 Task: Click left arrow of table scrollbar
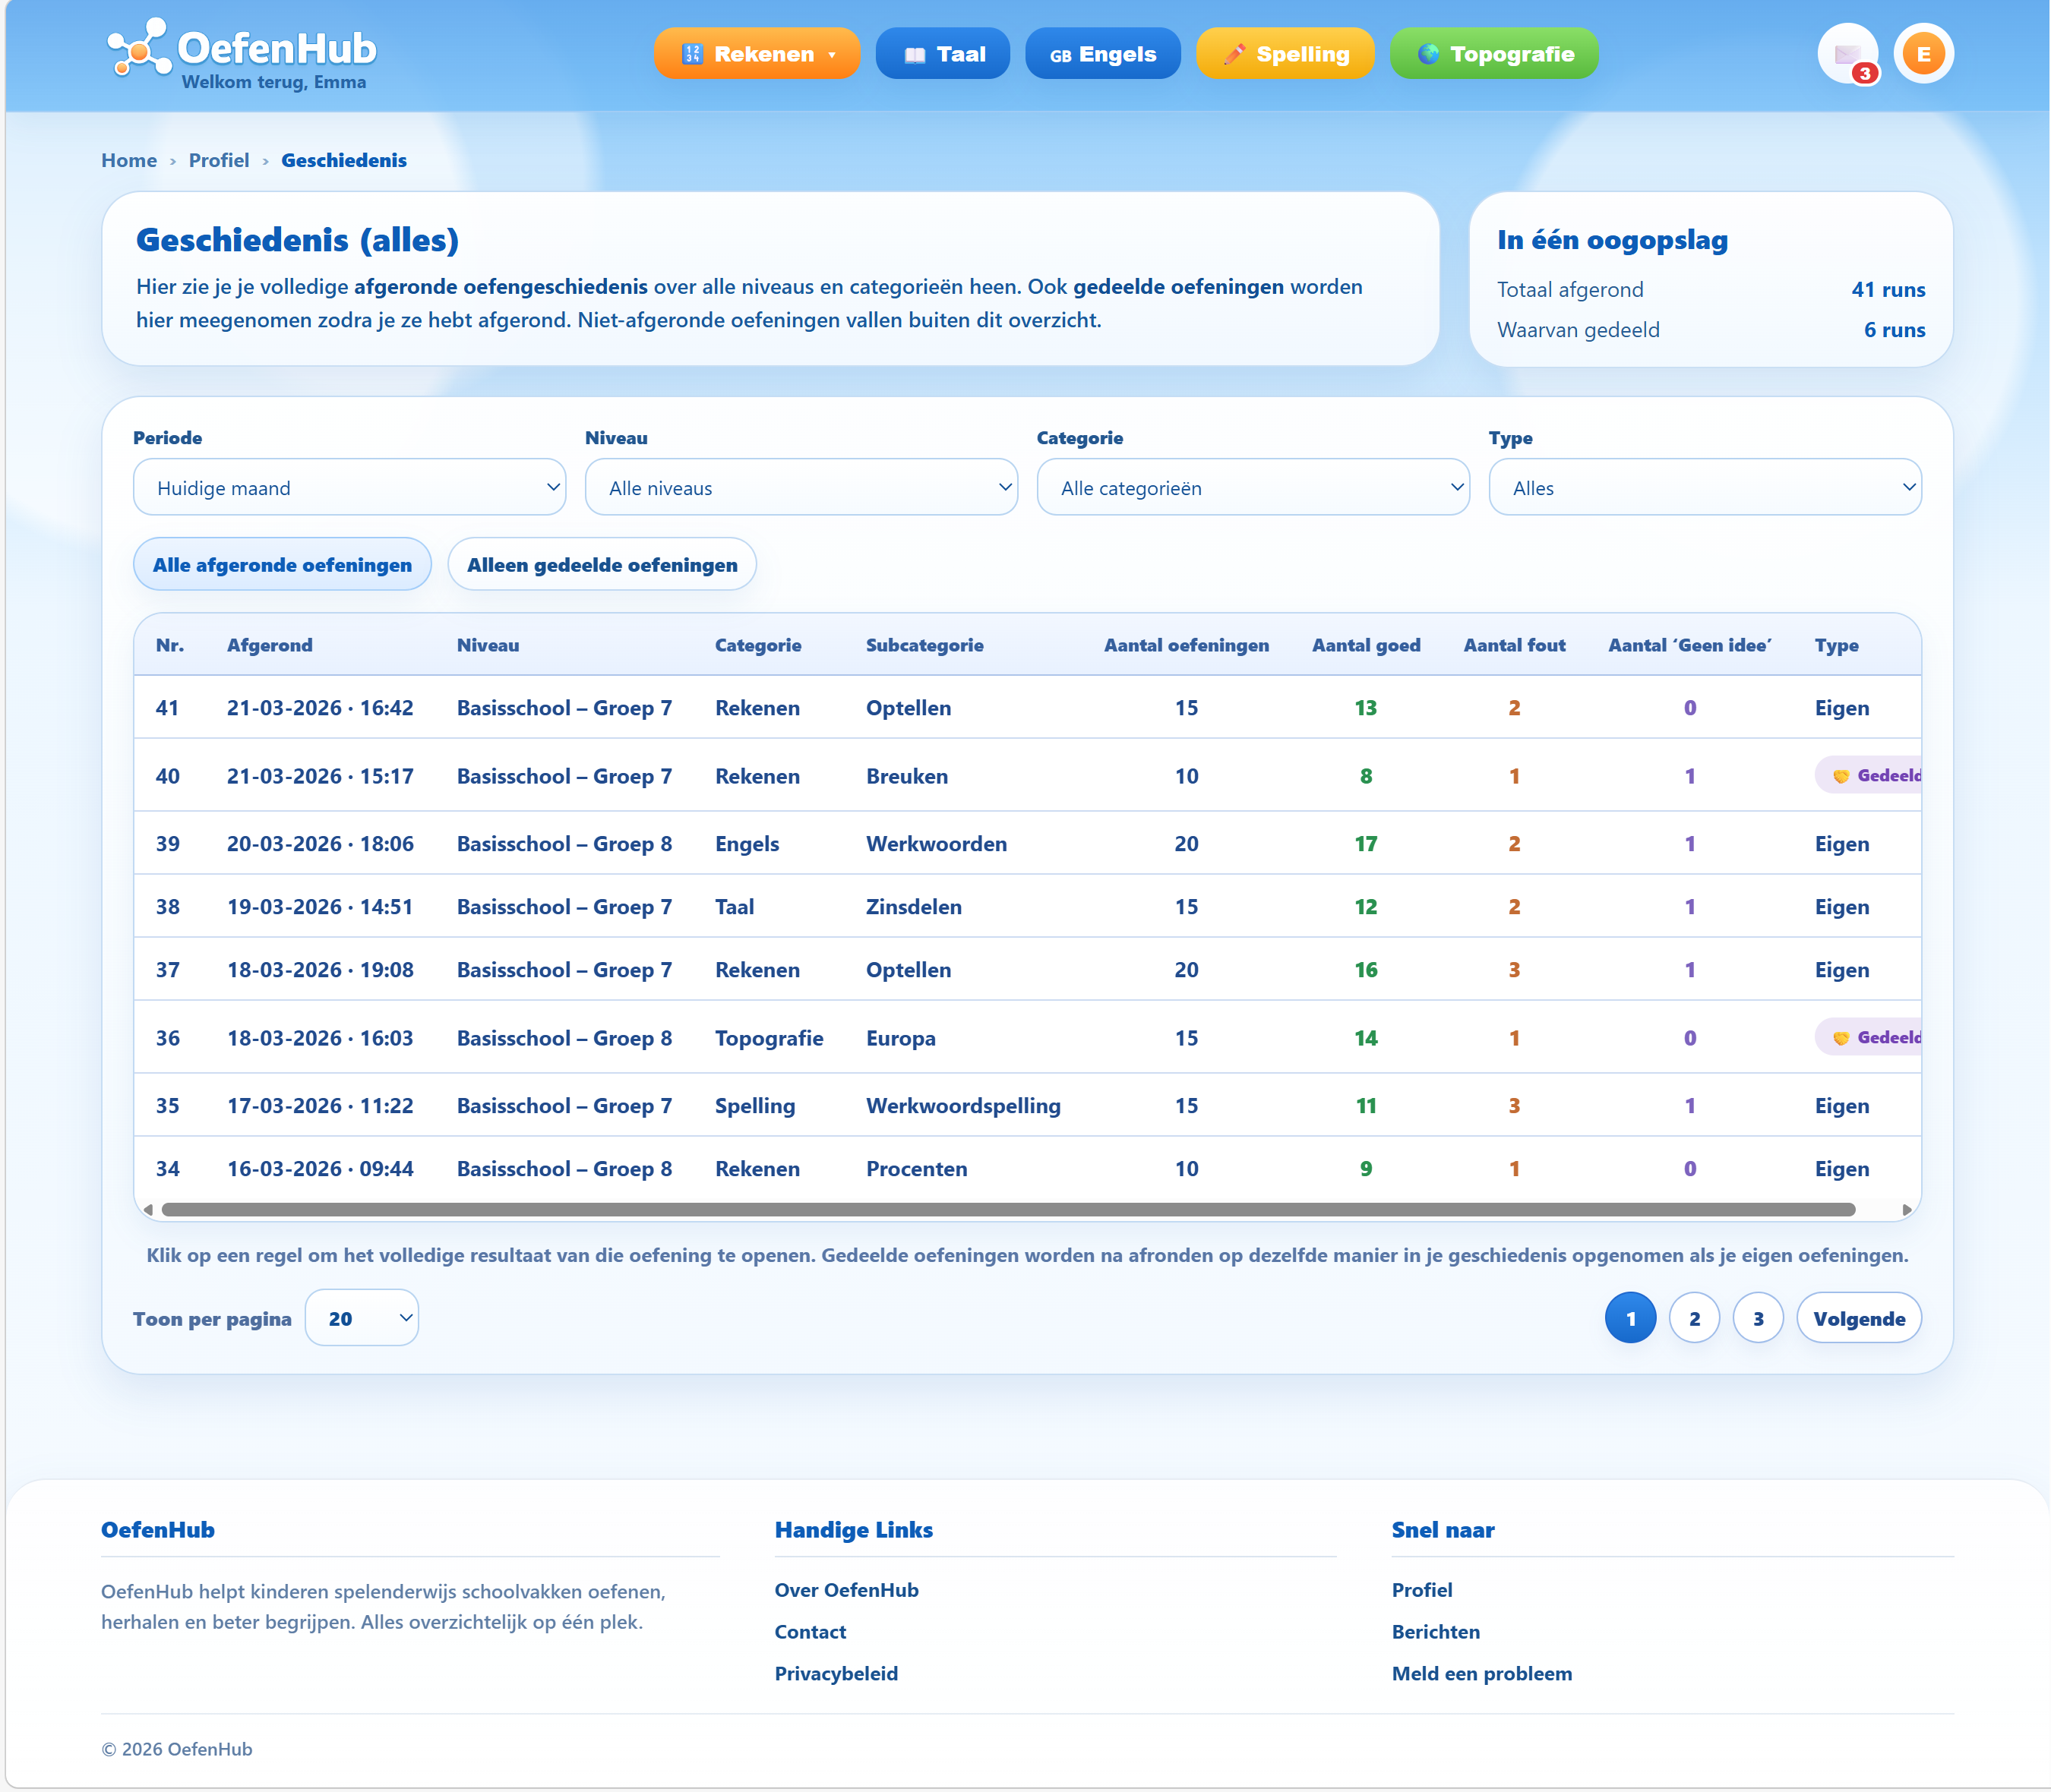pos(148,1210)
